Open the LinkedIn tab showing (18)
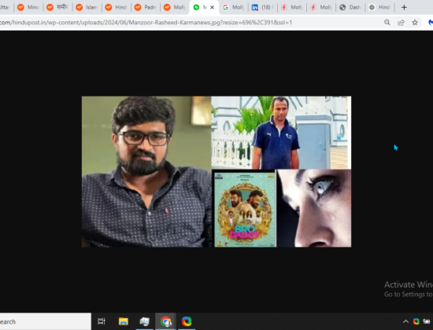 coord(263,7)
